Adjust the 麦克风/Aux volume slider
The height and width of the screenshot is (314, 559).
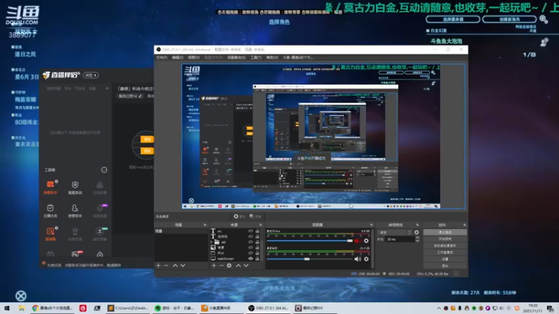tap(310, 241)
